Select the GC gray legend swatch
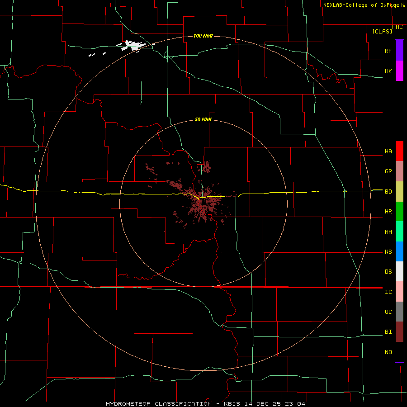 399,312
